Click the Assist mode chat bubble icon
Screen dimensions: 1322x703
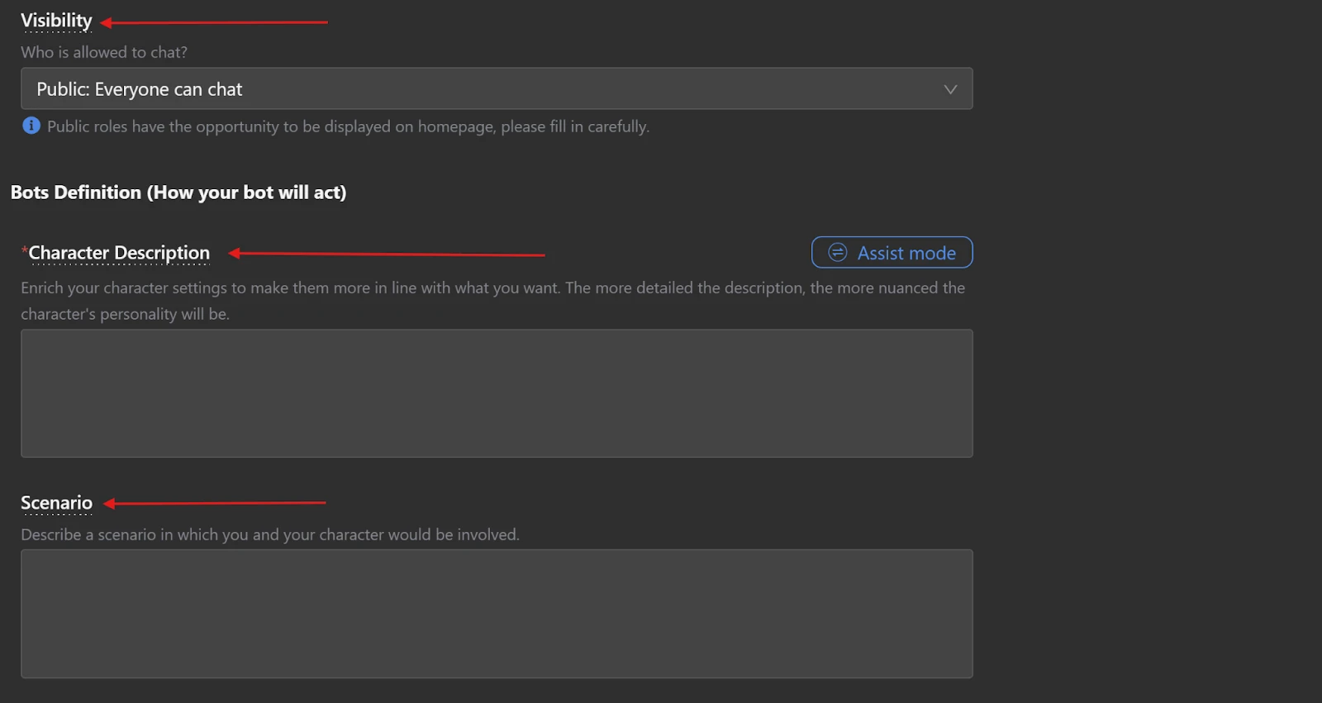837,253
